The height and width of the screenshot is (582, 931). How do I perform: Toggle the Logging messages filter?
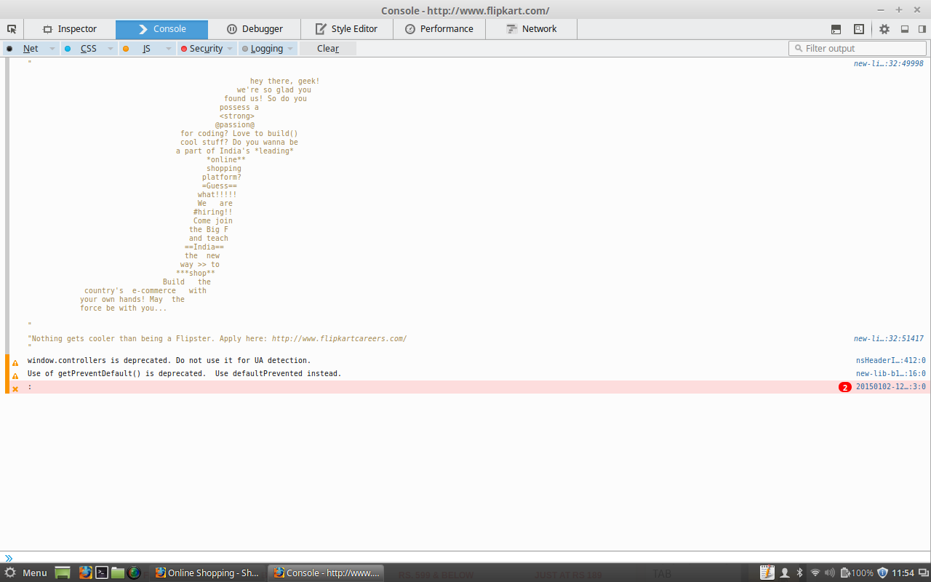263,48
